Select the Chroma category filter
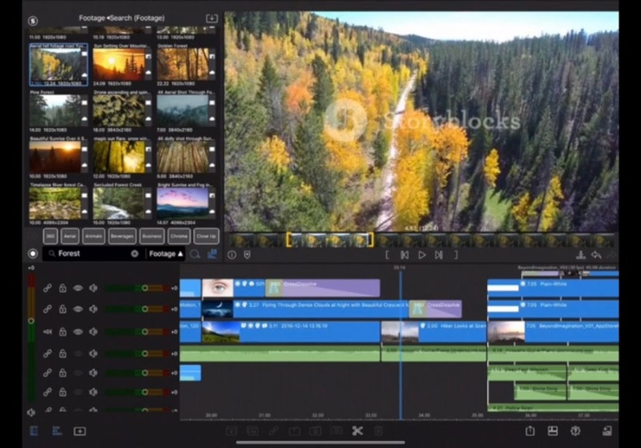Image resolution: width=641 pixels, height=448 pixels. pyautogui.click(x=179, y=236)
